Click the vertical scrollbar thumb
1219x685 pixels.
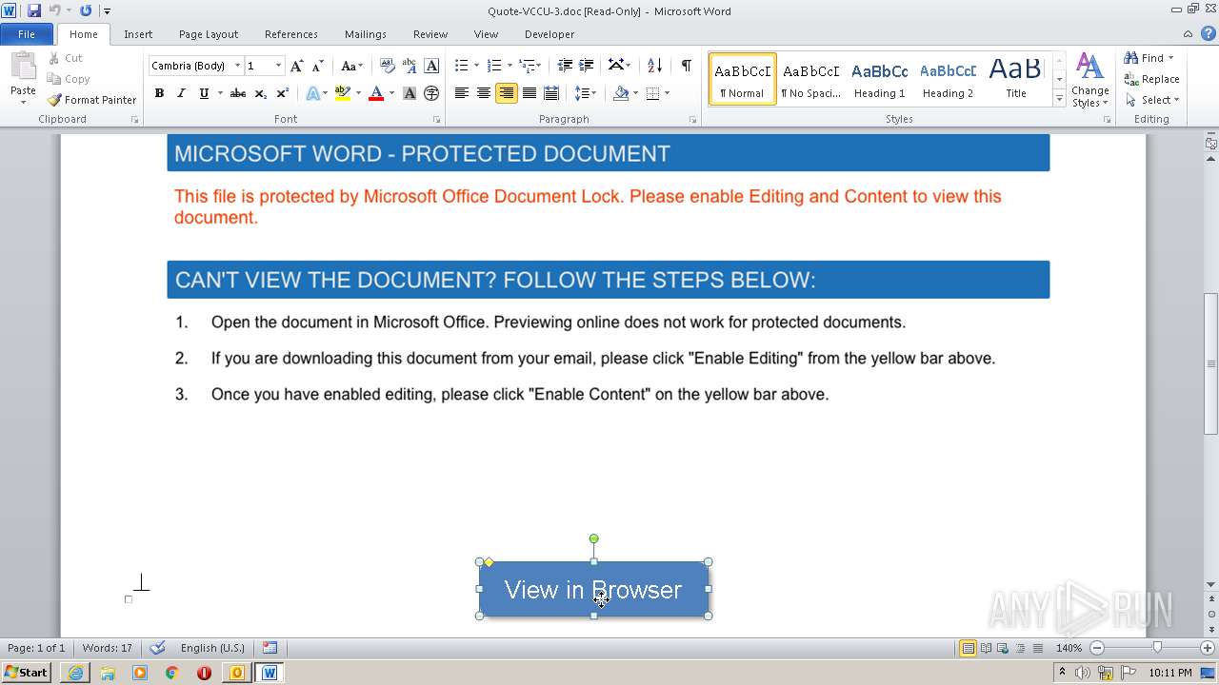tap(1211, 363)
